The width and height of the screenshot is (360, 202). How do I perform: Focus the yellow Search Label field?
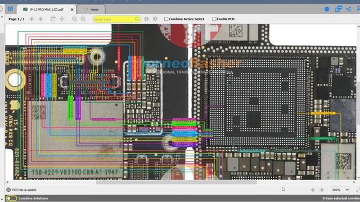click(x=116, y=19)
